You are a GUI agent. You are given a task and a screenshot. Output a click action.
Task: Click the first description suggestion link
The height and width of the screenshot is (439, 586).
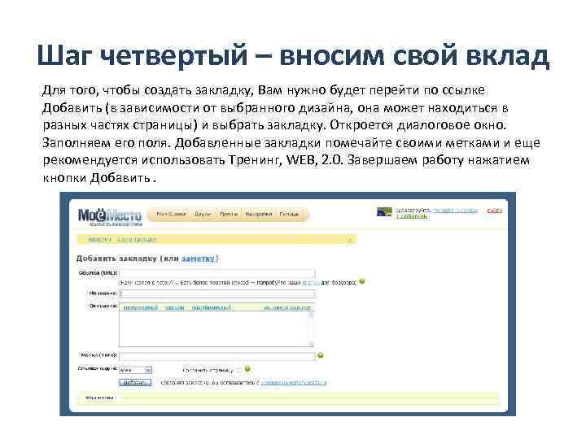point(141,307)
